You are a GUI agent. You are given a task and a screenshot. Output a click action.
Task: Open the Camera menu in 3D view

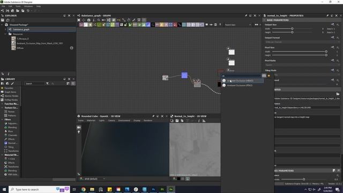[x=111, y=121]
